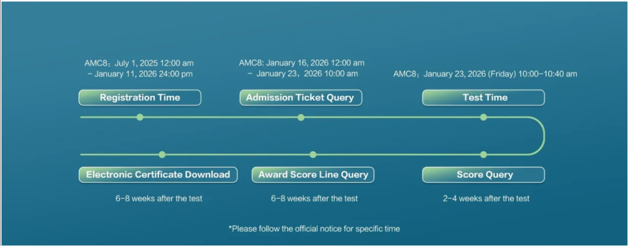This screenshot has width=629, height=246.
Task: Select timeline dot below Admission Ticket Query
Action: point(301,117)
